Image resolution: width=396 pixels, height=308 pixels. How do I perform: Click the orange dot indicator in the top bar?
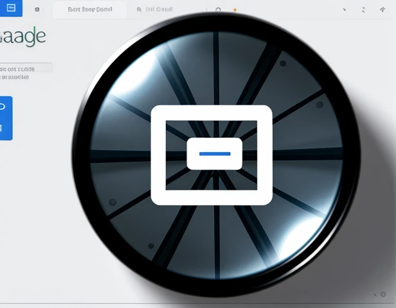235,10
